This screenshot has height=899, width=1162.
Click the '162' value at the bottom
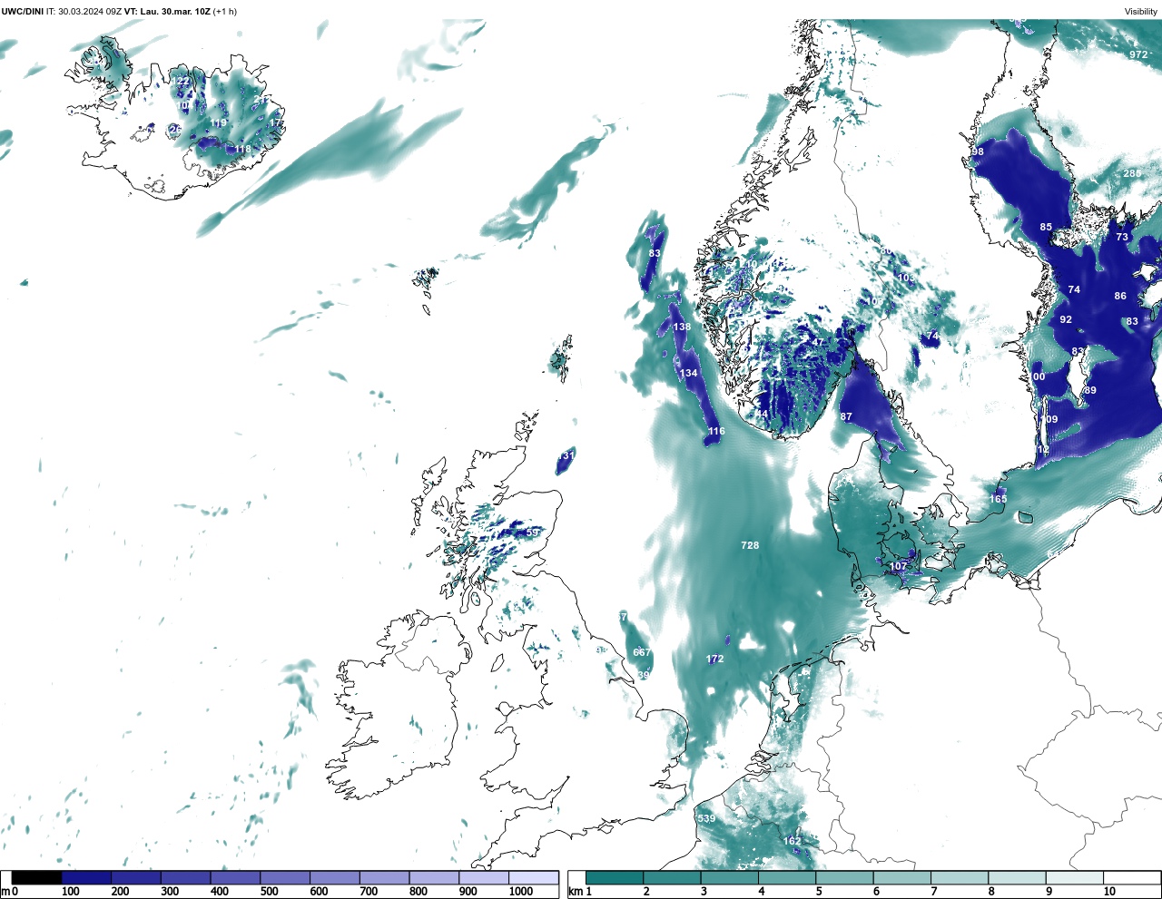pos(793,841)
